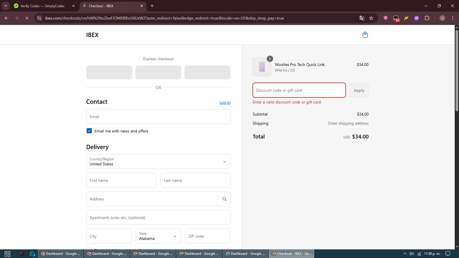Viewport: 459px width, 258px height.
Task: Click the address search magnifier icon
Action: tap(225, 199)
